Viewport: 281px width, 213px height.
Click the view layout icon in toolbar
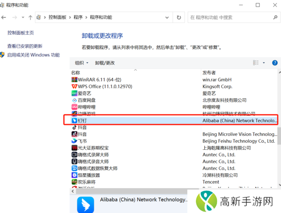(256, 63)
